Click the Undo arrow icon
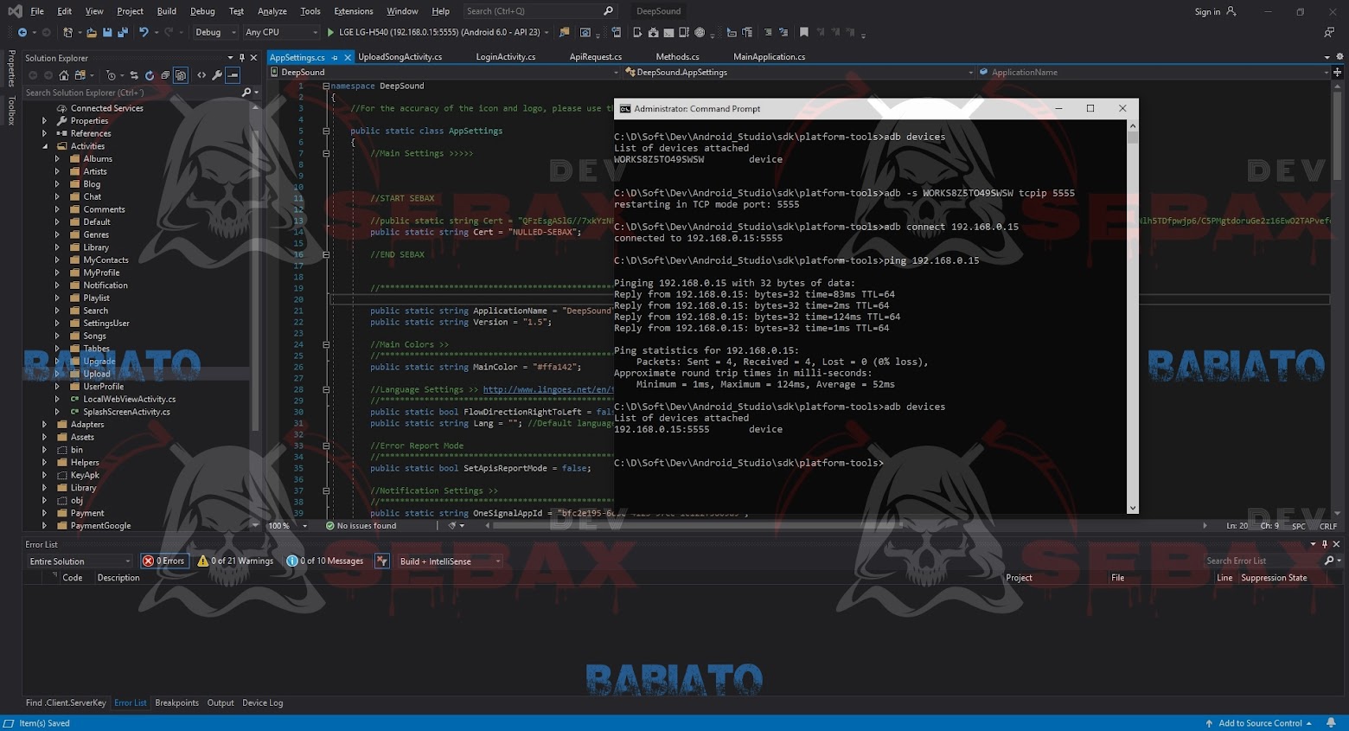This screenshot has height=731, width=1349. pyautogui.click(x=144, y=32)
